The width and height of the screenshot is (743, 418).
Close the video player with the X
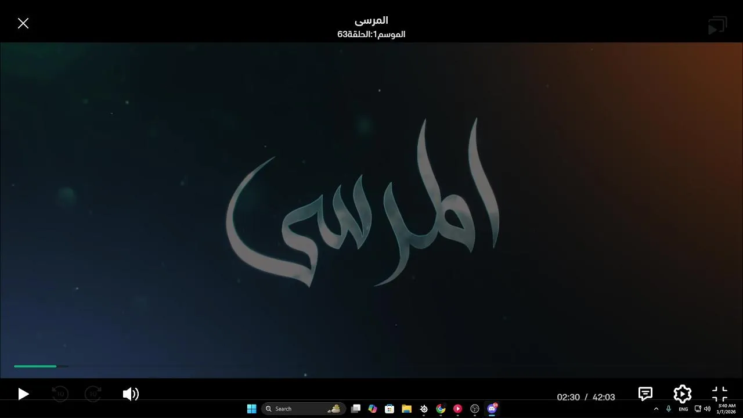[x=23, y=23]
